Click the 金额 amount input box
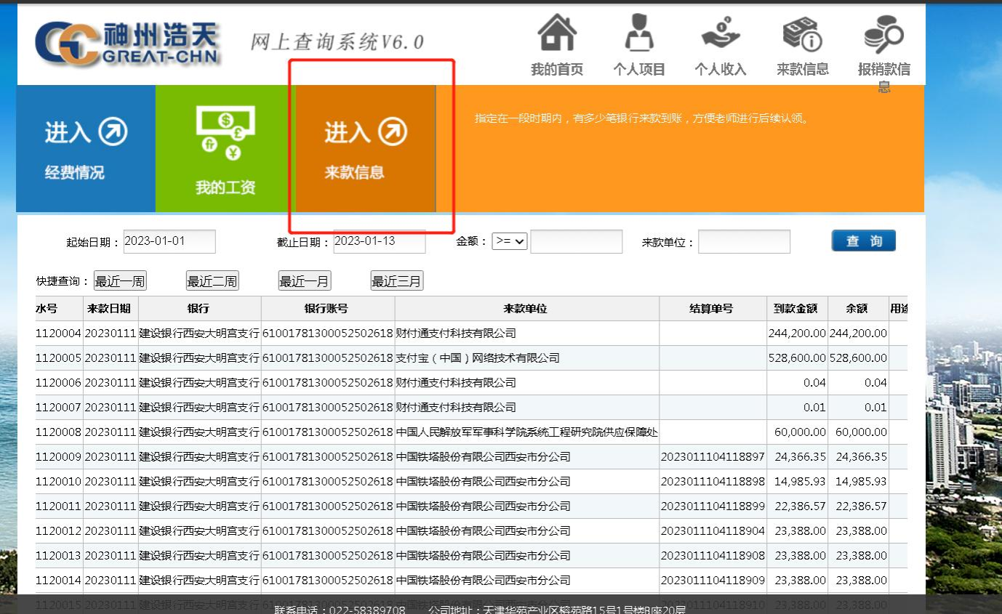Viewport: 1002px width, 614px height. [x=576, y=242]
